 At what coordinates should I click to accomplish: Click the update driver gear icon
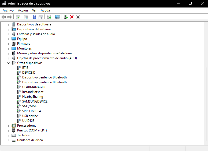pos(49,17)
